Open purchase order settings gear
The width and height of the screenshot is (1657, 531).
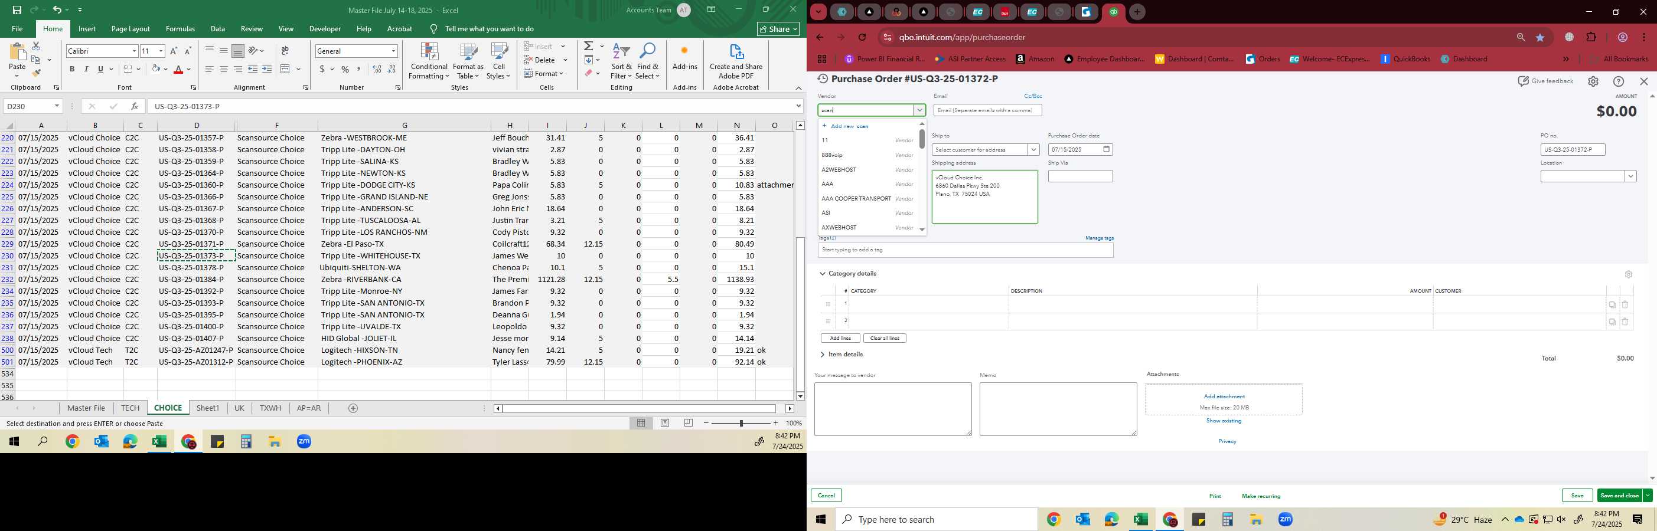tap(1593, 81)
